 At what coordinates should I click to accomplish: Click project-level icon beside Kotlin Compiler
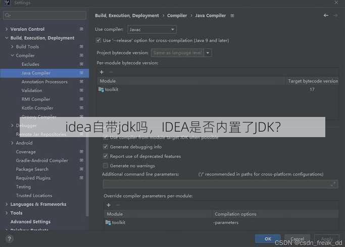[81, 108]
